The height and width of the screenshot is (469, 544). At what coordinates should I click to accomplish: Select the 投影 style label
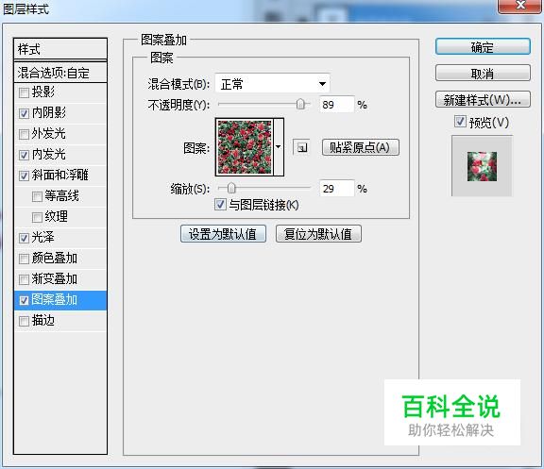click(43, 92)
